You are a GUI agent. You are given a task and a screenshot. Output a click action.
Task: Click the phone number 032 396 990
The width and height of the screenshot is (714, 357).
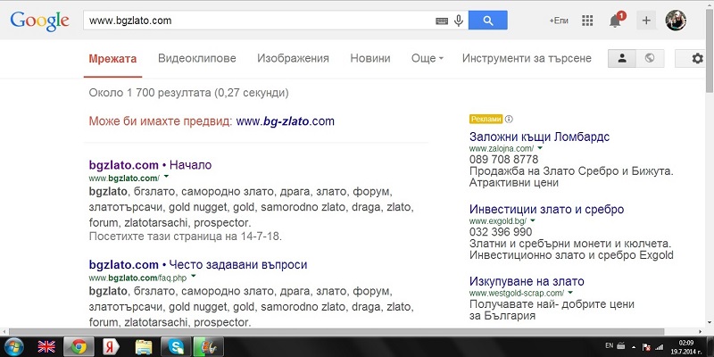[x=501, y=232]
